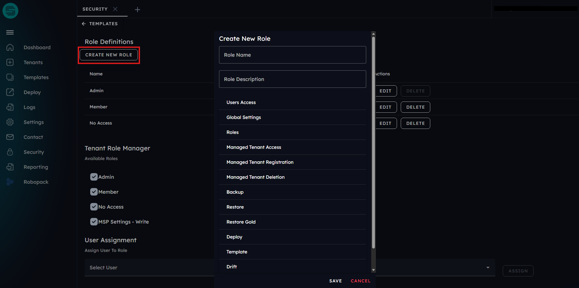
Task: Click the Settings gear icon
Action: click(10, 122)
